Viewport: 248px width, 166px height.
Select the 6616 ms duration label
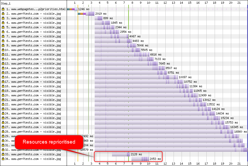(x=156, y=54)
